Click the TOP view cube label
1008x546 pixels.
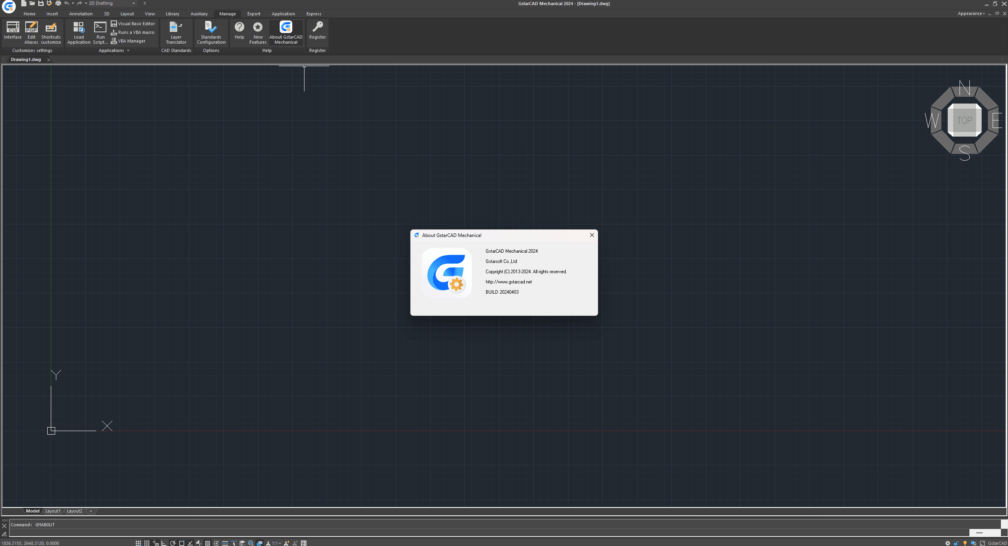pos(963,120)
